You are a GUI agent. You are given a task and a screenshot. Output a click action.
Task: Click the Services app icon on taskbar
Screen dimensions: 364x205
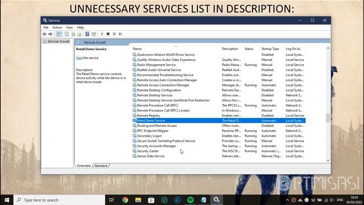point(217,200)
